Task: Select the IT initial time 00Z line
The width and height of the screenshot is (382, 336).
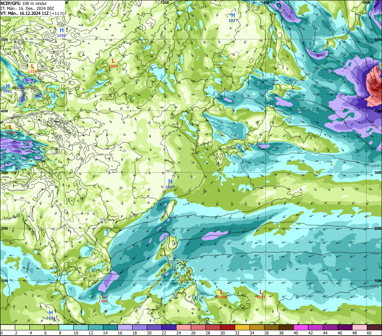Action: tap(27, 8)
